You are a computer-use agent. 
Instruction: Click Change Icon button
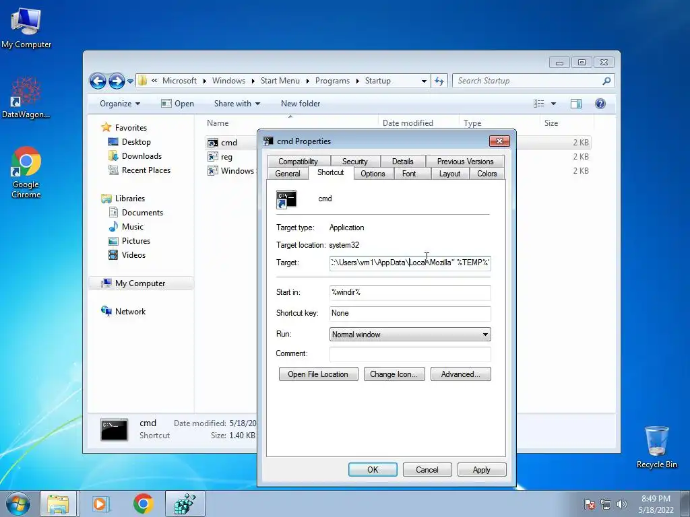[394, 374]
